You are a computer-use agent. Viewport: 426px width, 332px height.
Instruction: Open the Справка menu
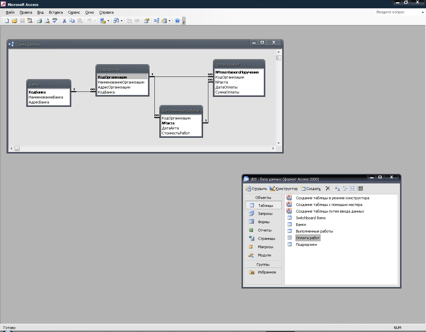106,12
